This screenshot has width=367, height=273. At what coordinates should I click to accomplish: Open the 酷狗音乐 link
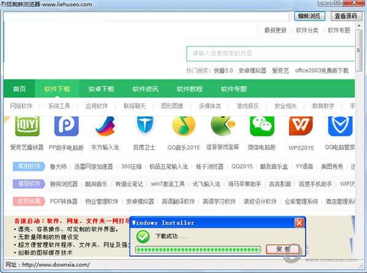96,184
